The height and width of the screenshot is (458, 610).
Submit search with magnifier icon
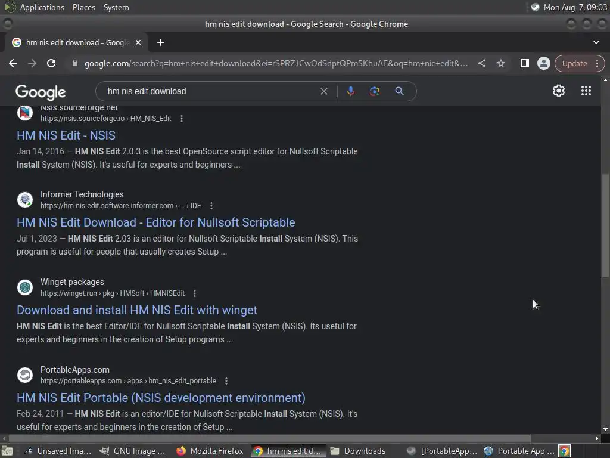[399, 91]
